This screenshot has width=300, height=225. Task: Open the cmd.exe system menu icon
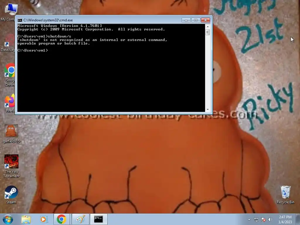20,20
